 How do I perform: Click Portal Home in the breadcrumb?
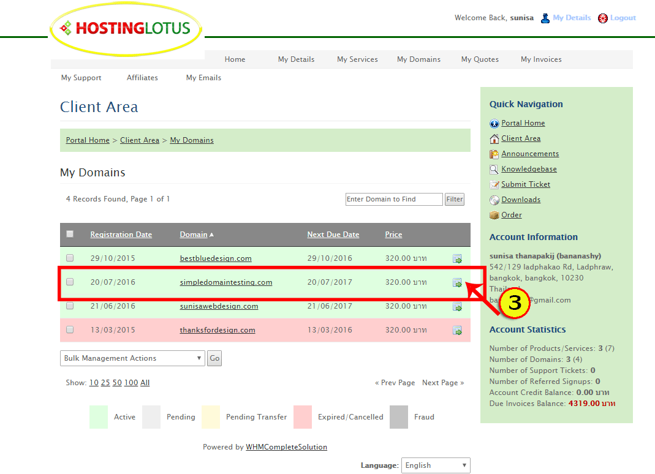[88, 140]
